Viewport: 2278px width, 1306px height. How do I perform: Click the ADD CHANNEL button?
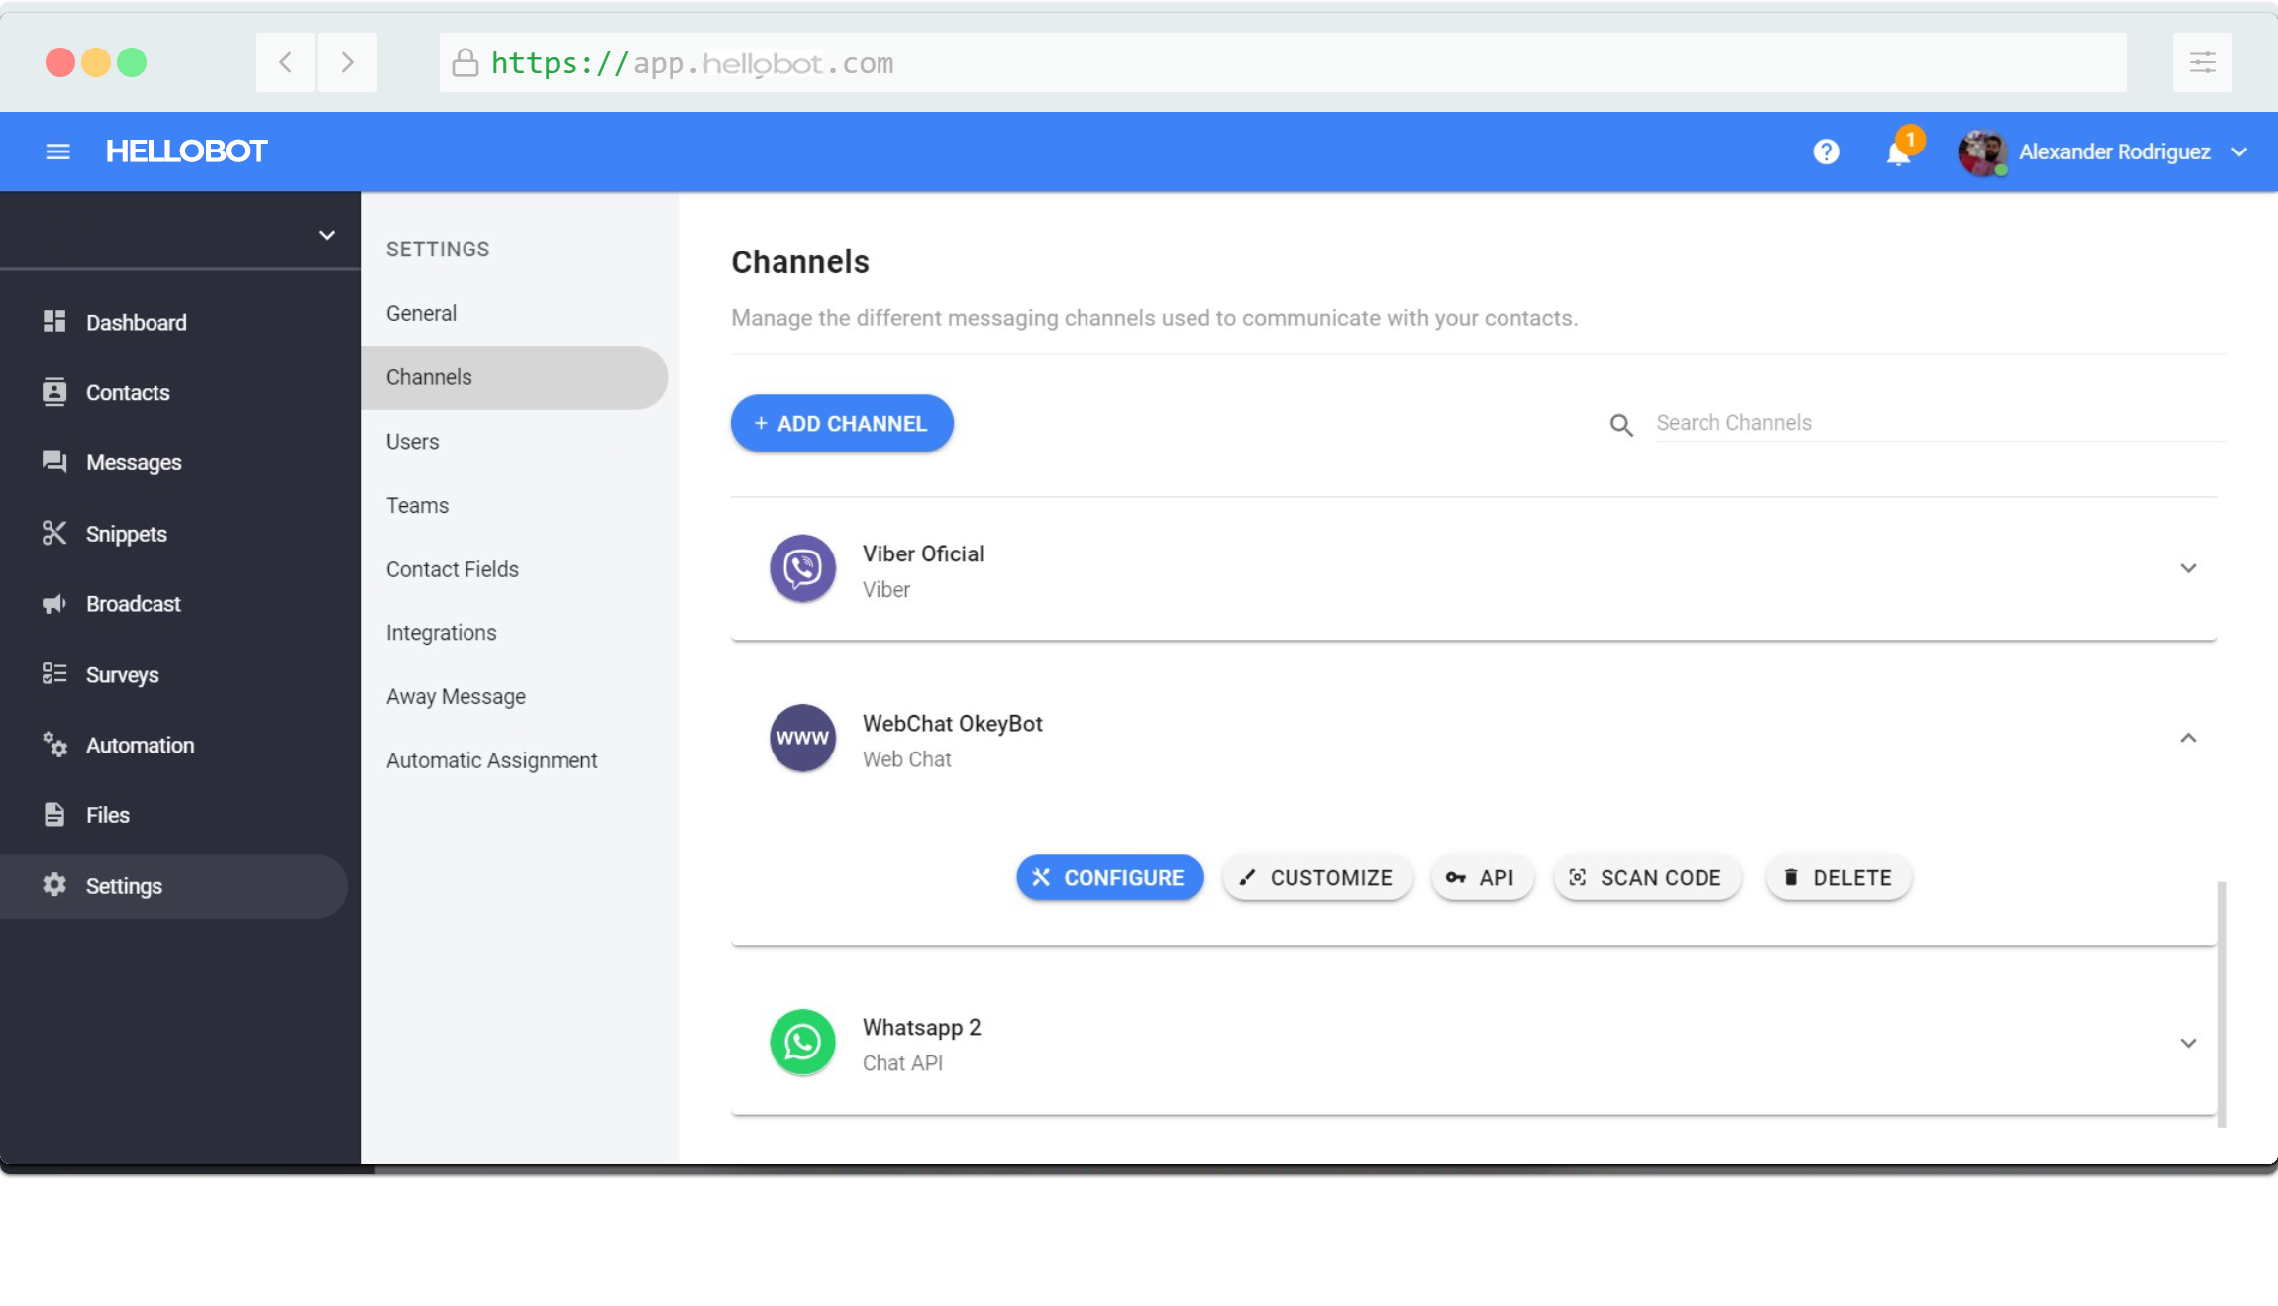[842, 424]
